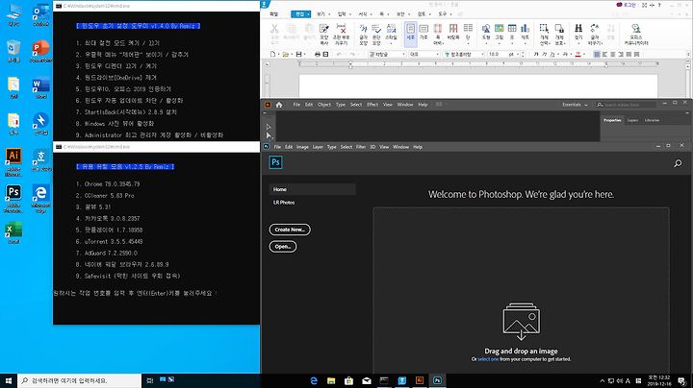Open the Essentials workspace dropdown in Illustrator

[575, 105]
